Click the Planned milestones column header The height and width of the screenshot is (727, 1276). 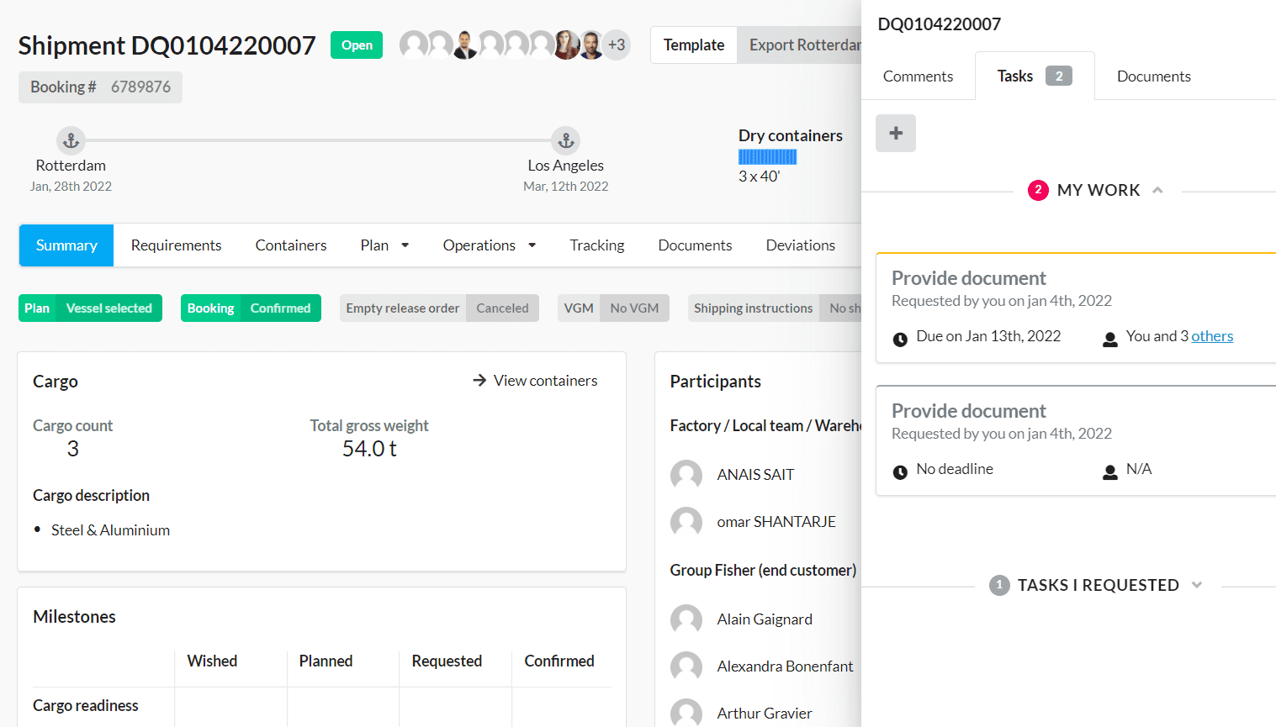point(326,661)
